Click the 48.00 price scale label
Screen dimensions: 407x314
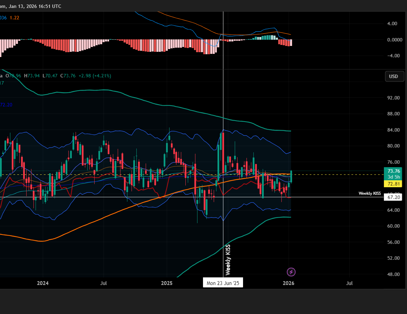tap(394, 274)
